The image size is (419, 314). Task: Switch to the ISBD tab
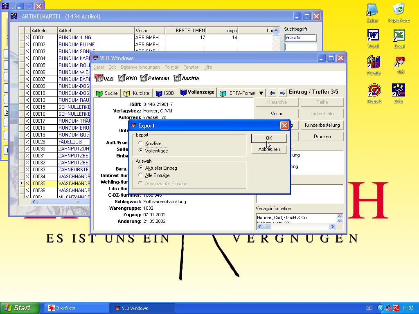point(165,93)
